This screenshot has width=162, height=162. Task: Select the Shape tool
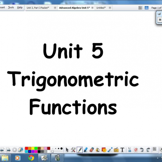(x=104, y=150)
